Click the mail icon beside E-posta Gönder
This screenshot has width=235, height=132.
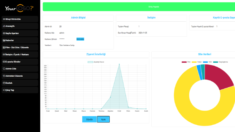(4, 62)
